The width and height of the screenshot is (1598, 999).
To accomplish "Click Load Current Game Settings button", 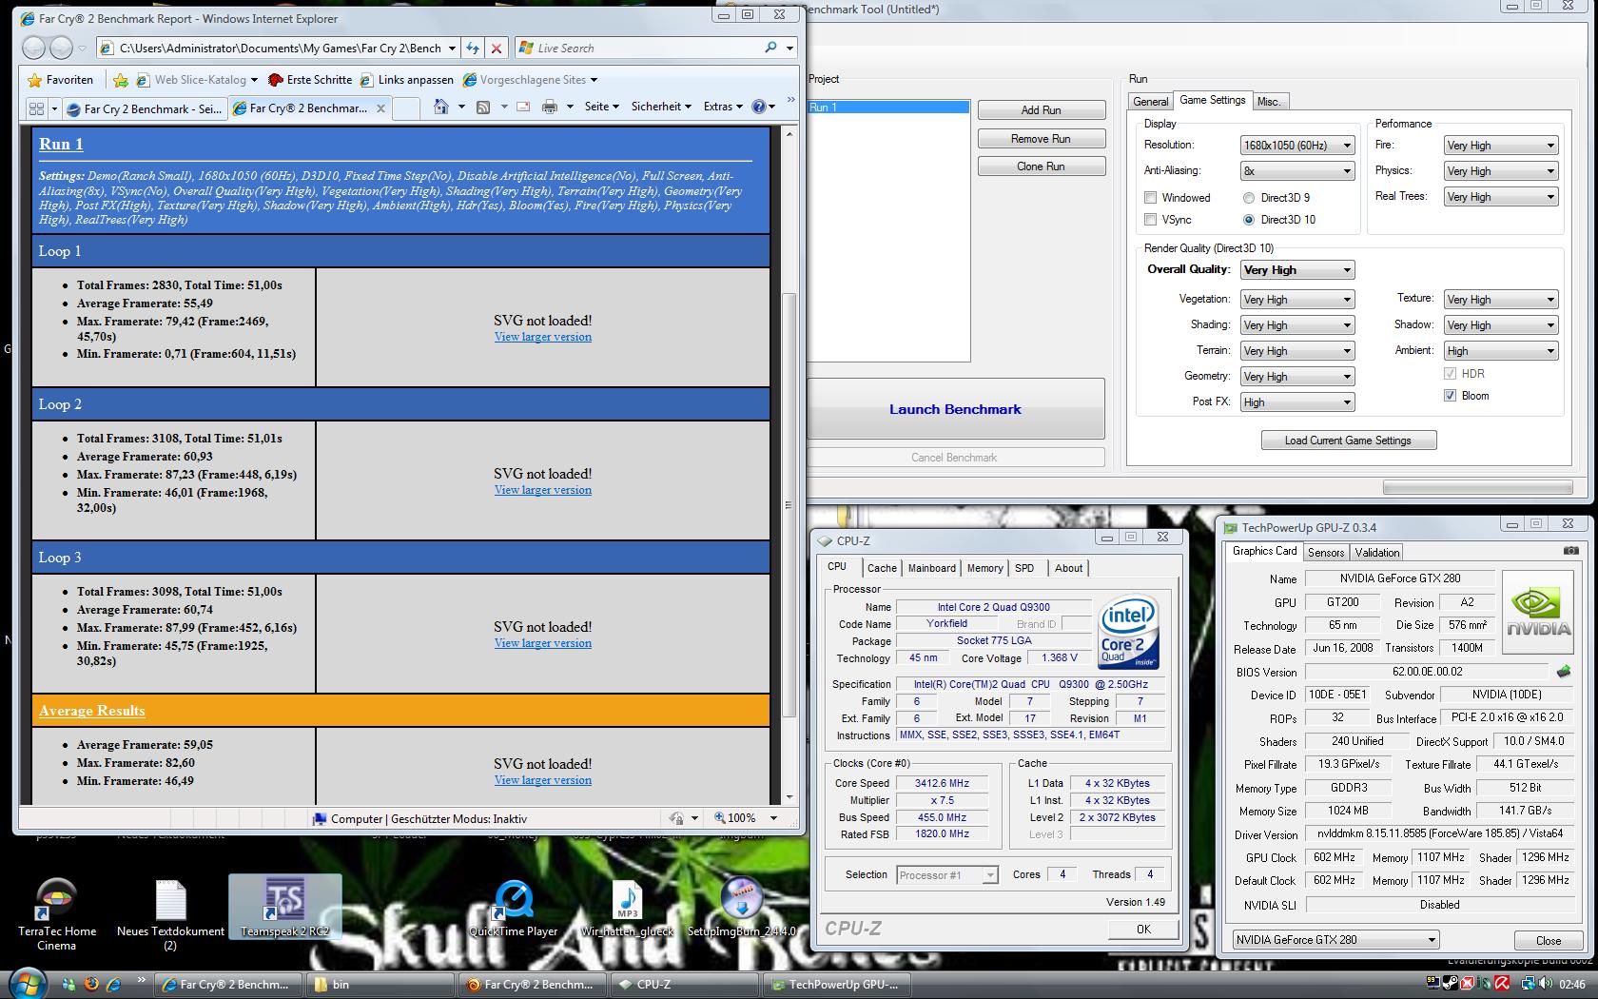I will [1348, 441].
